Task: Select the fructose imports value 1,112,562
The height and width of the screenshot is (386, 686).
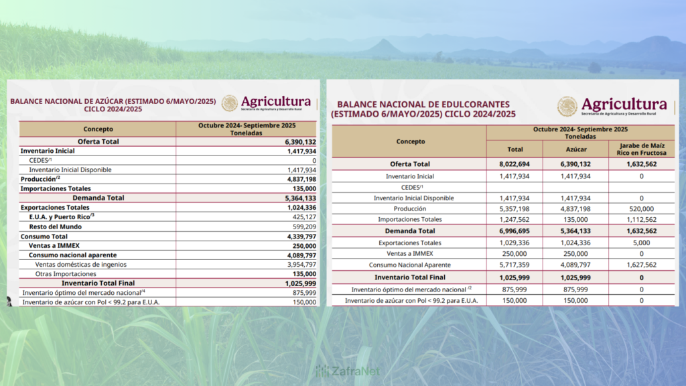Action: (641, 219)
